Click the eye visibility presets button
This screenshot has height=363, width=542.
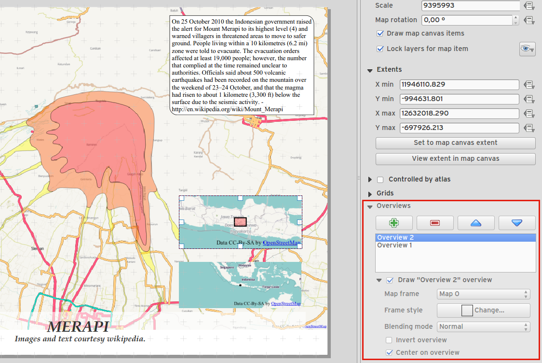[527, 49]
